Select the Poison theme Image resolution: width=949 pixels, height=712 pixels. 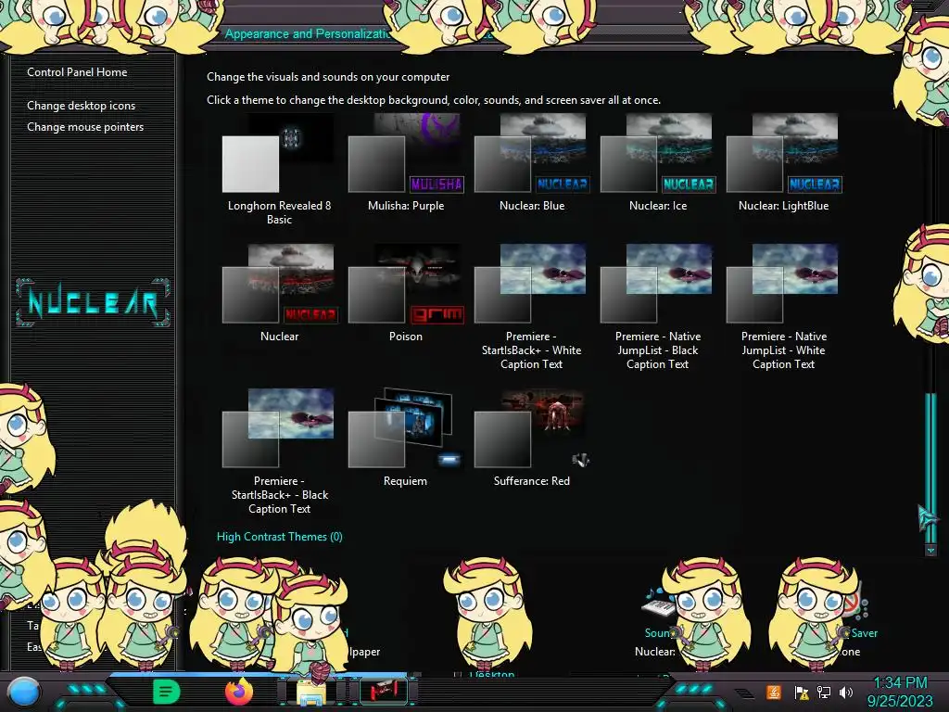[x=406, y=294]
